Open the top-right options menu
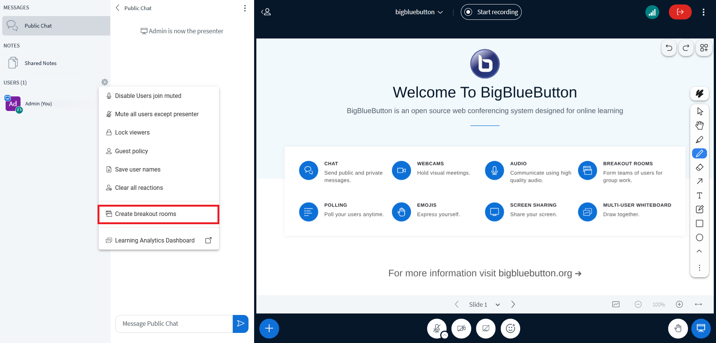This screenshot has height=343, width=716. pyautogui.click(x=703, y=12)
